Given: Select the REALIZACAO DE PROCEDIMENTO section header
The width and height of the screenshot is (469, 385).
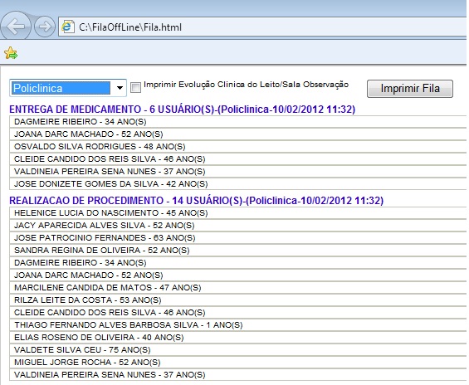Looking at the screenshot, I should [196, 200].
